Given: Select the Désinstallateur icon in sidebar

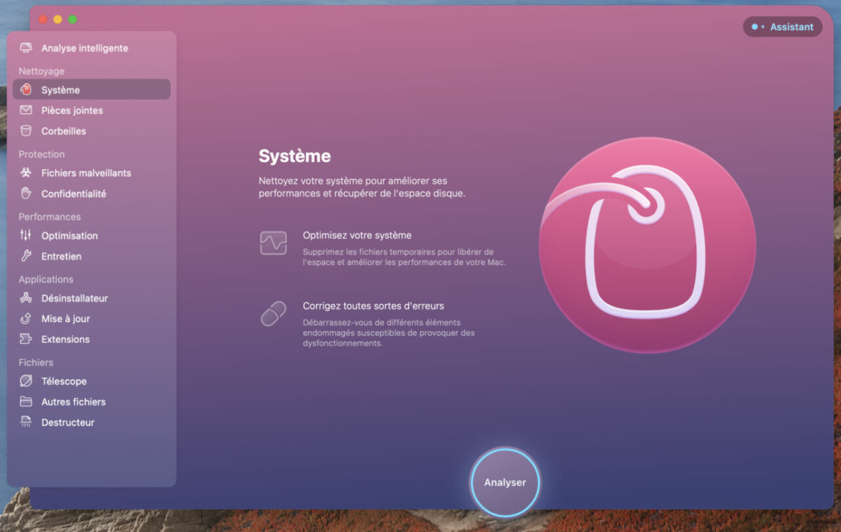Looking at the screenshot, I should point(27,298).
